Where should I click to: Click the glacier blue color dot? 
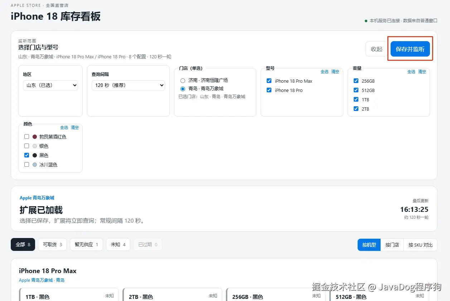coord(35,165)
